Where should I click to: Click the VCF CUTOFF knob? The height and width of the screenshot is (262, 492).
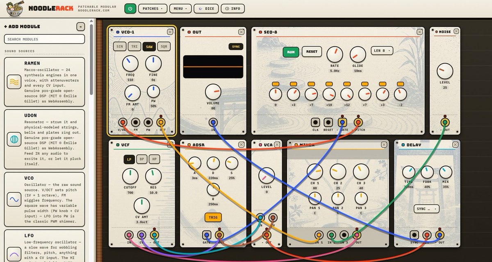point(130,176)
